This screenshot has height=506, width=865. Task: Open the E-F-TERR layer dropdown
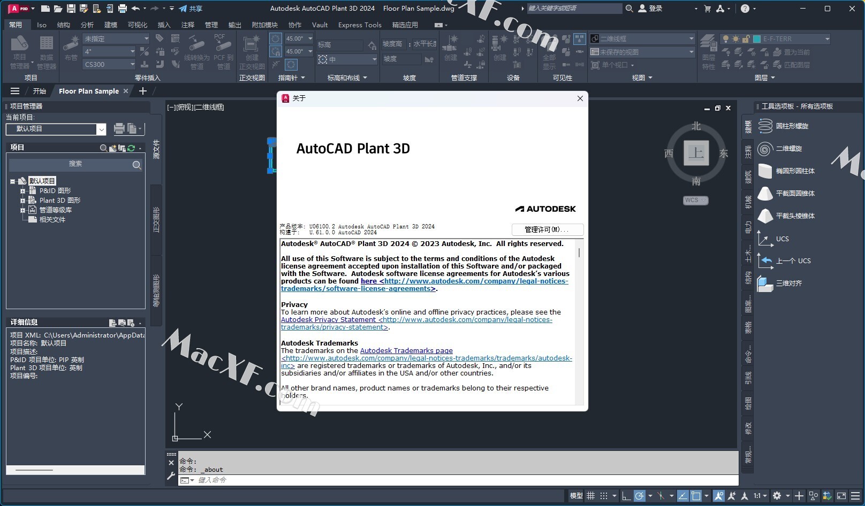click(x=776, y=39)
